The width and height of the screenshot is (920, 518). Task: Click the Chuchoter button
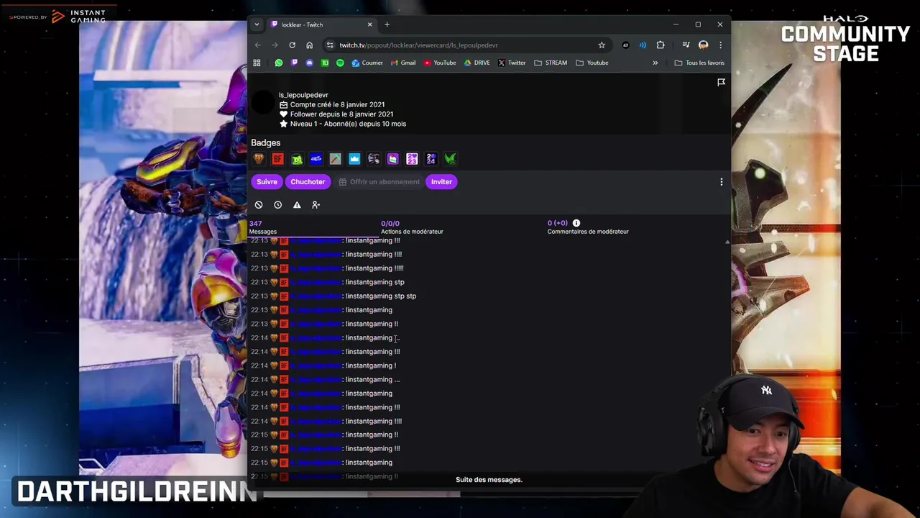(308, 182)
